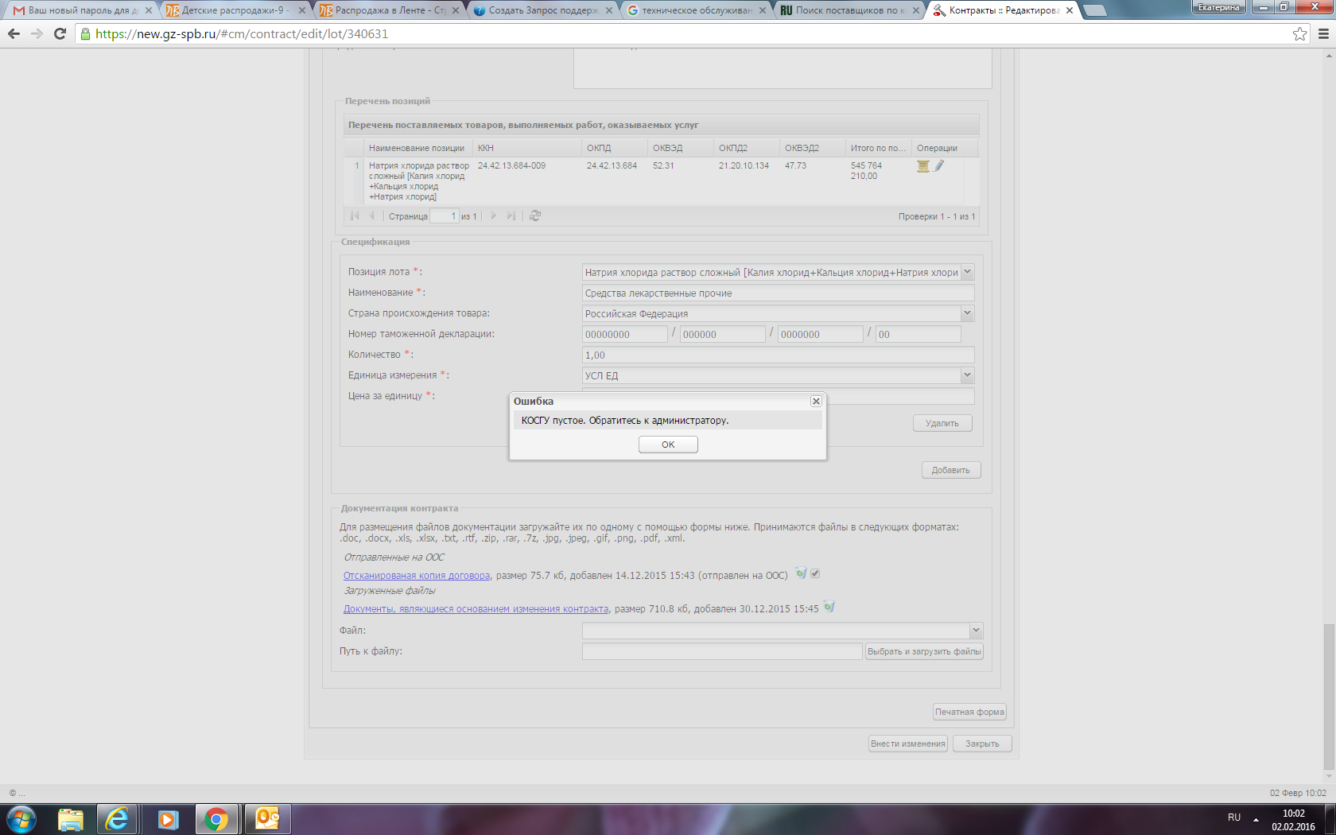Close the Детские распродажи tab
This screenshot has width=1336, height=835.
(x=301, y=10)
